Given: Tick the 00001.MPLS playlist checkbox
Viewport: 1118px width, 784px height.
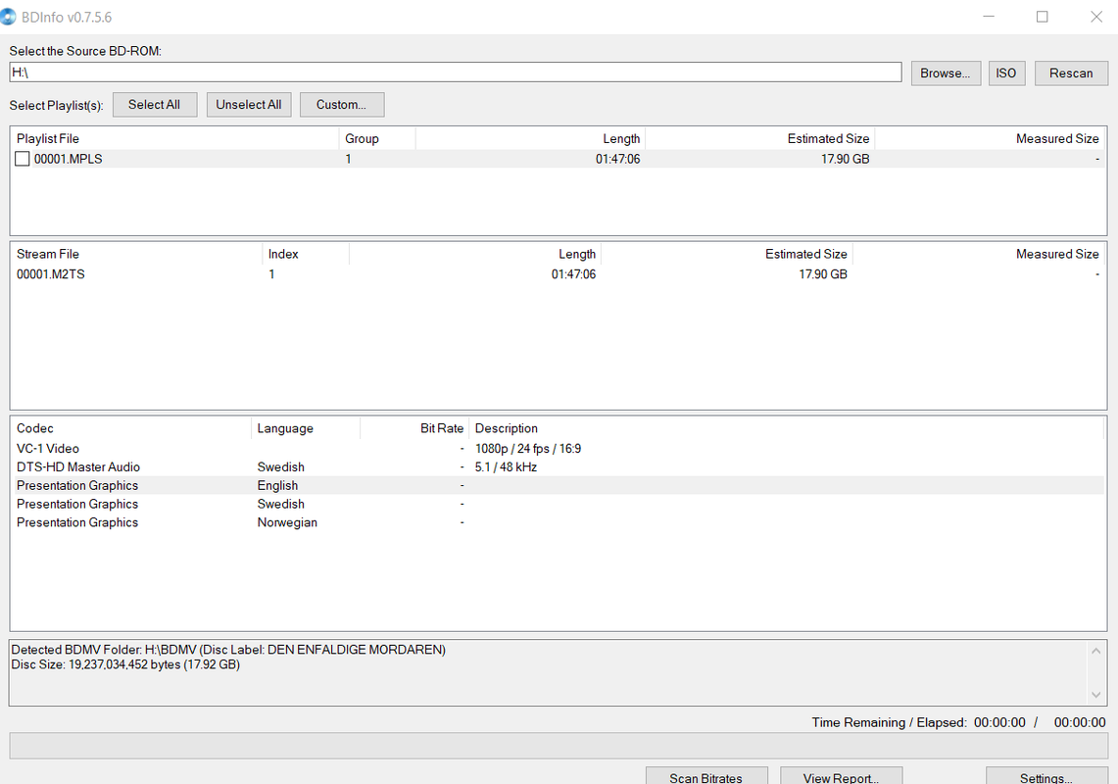Looking at the screenshot, I should click(23, 159).
